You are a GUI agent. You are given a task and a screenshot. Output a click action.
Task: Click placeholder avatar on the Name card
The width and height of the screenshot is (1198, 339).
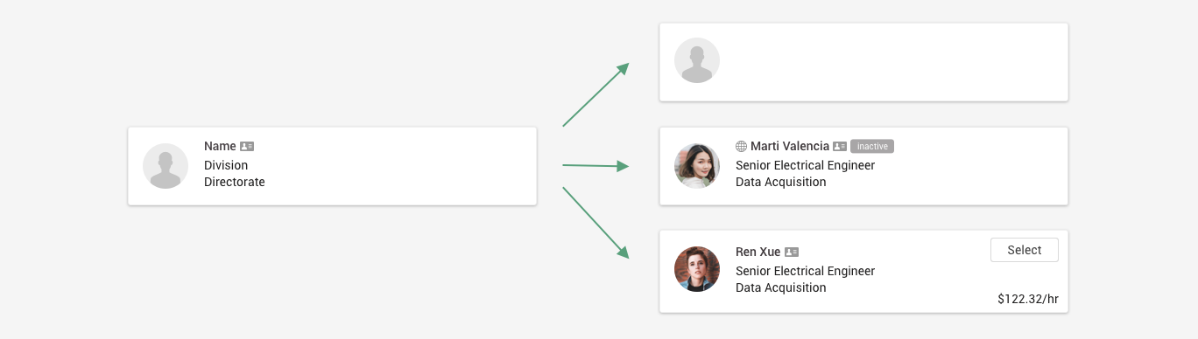tap(166, 166)
